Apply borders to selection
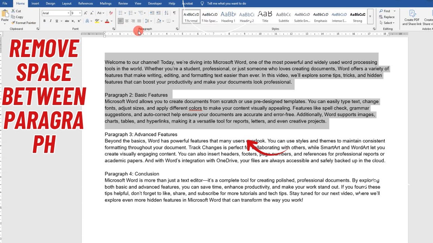This screenshot has width=433, height=243. [168, 21]
